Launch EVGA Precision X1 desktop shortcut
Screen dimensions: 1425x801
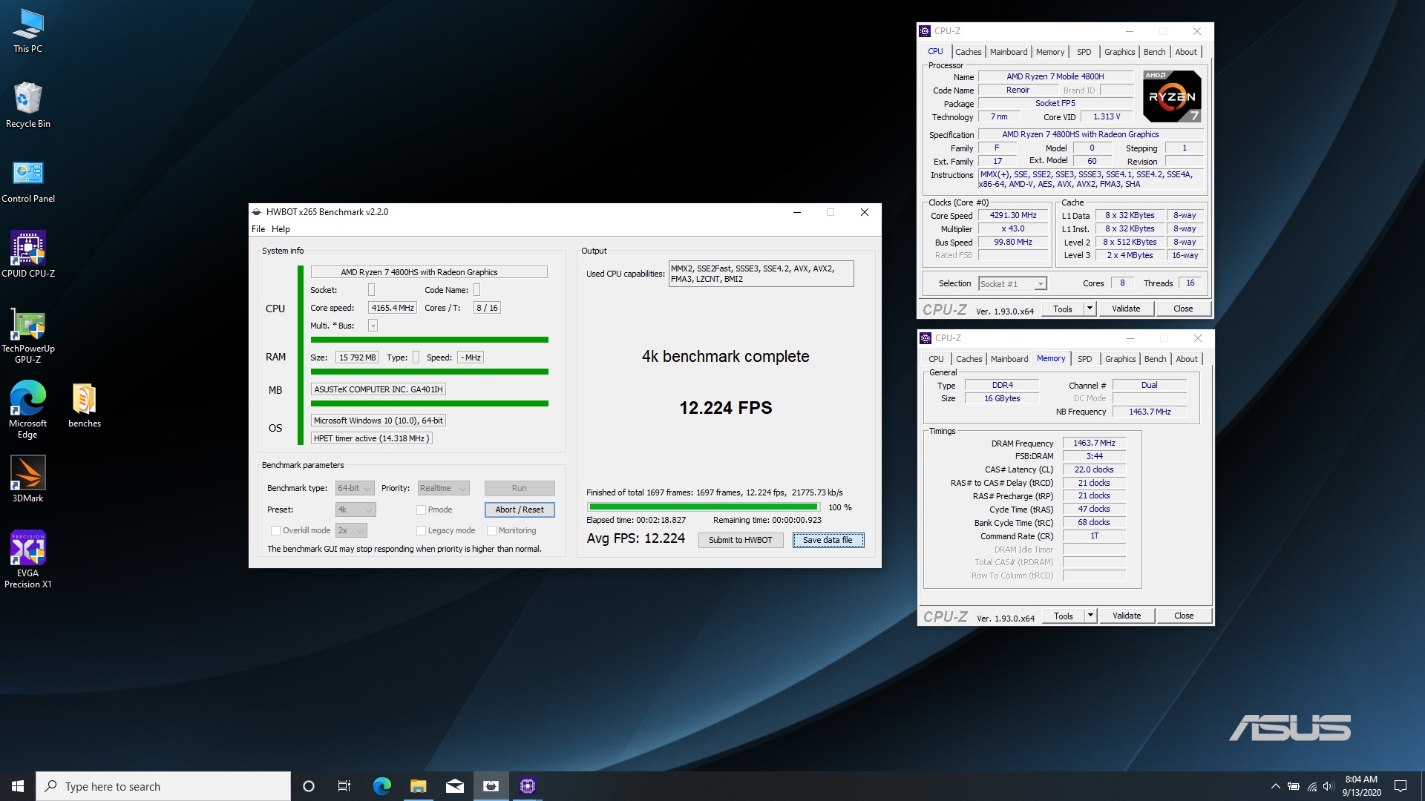pos(27,560)
